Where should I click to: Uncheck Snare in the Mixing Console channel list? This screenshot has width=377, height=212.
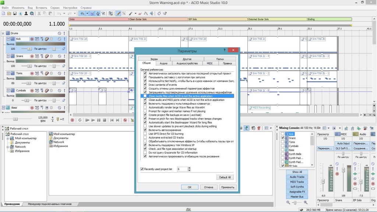(x=282, y=138)
